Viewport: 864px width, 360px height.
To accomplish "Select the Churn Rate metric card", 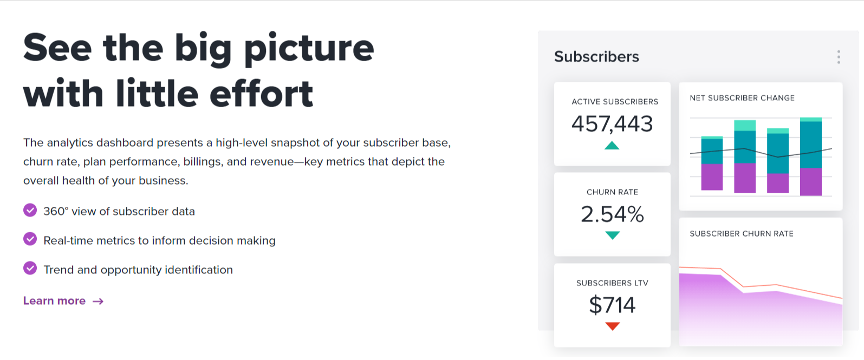I will pos(612,214).
